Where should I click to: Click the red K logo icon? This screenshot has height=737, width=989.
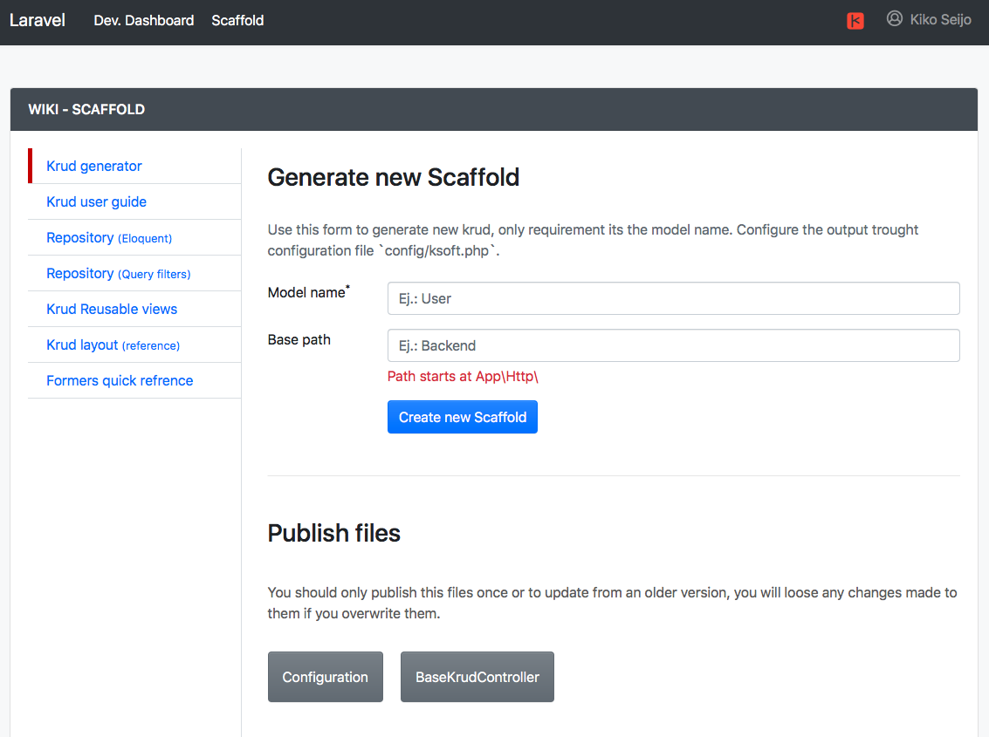tap(855, 21)
